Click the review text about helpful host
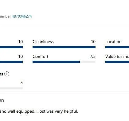Screen dimensions: 129x121 click(39, 111)
